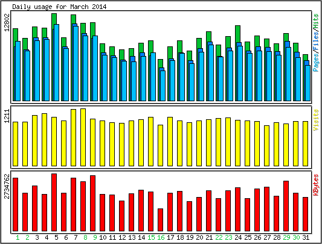322x244 pixels.
Task: Click the red KBytes bar for day 1
Action: [15, 204]
